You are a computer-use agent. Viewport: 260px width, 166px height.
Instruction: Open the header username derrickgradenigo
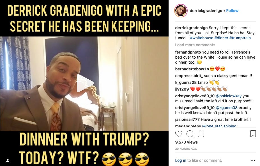(206, 11)
